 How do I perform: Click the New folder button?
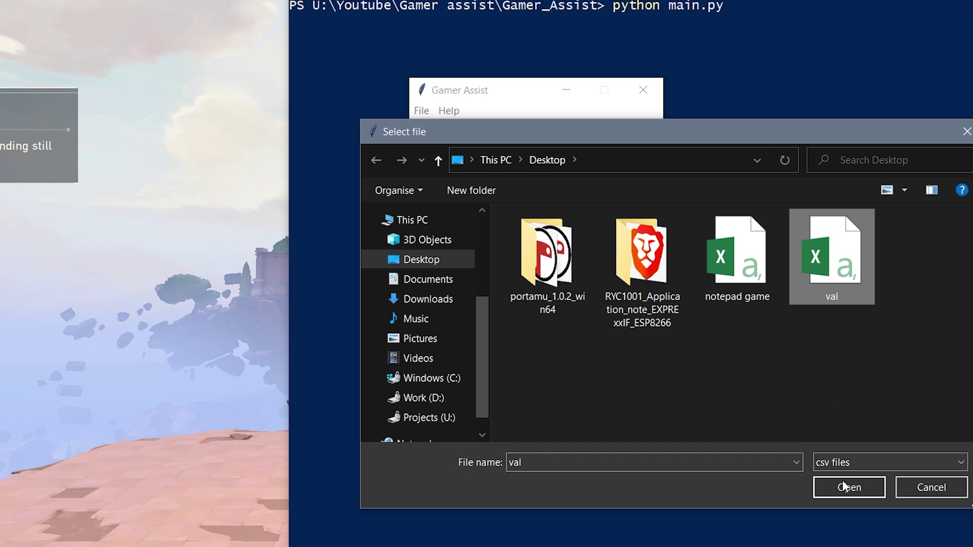coord(471,190)
